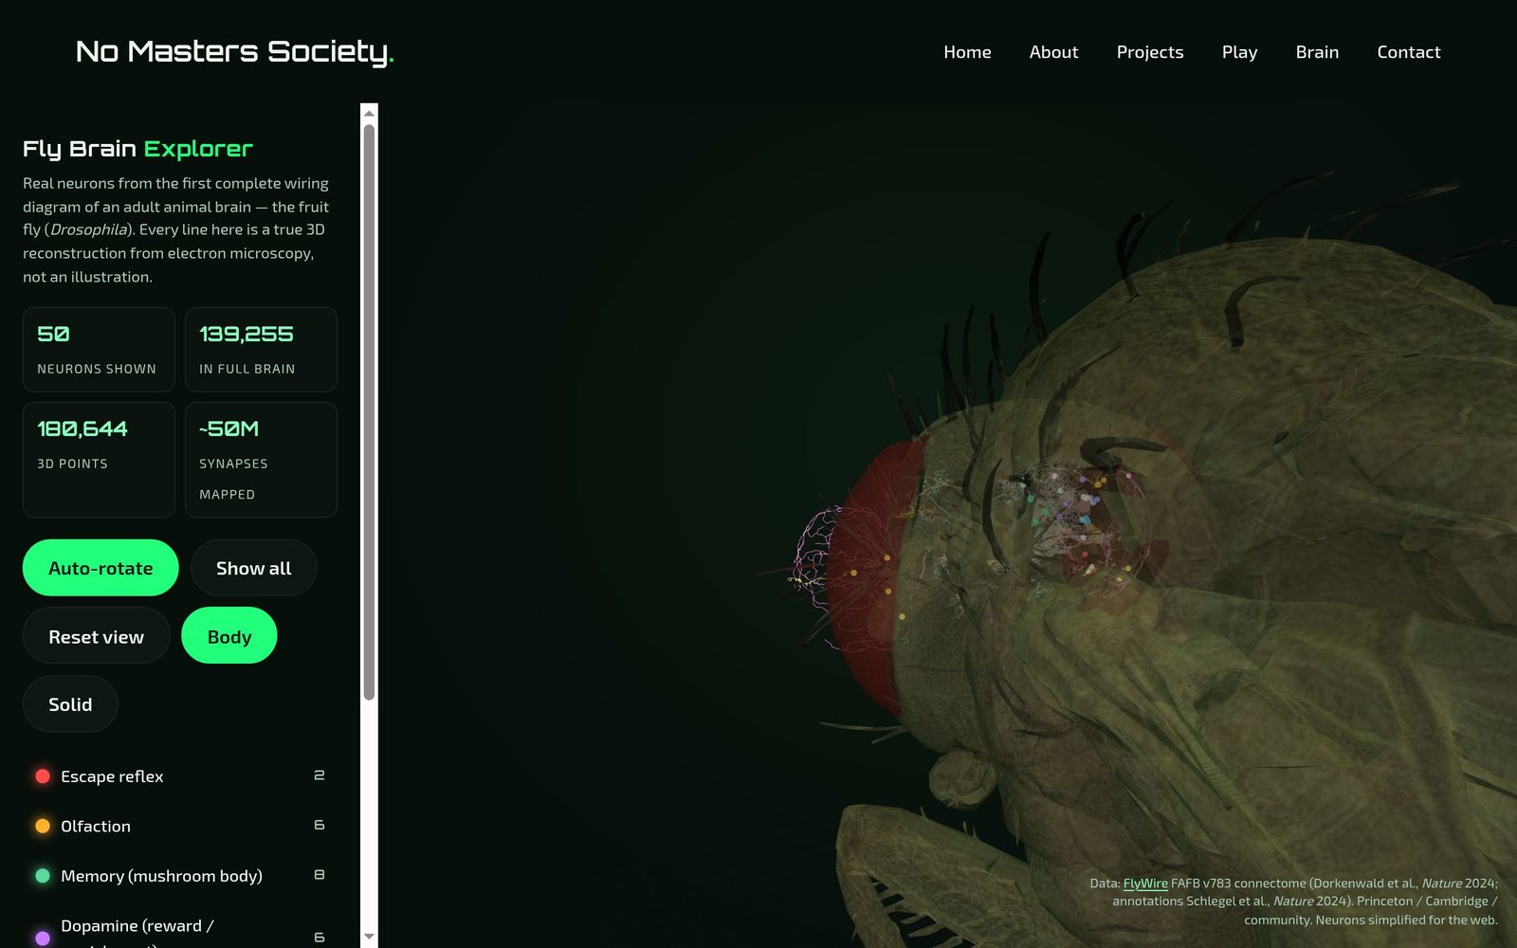Click the Olfaction count 6
The image size is (1517, 948).
(320, 826)
